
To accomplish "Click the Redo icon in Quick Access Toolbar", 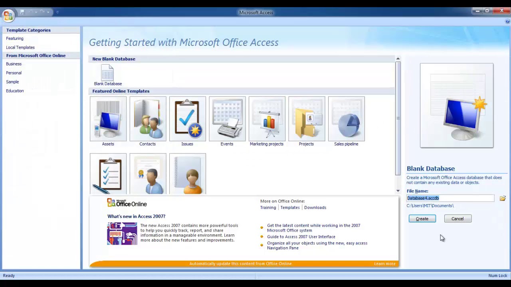I will coord(43,12).
